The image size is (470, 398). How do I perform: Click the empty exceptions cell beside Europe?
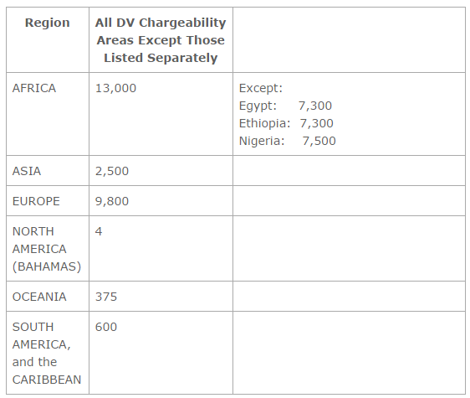(x=349, y=200)
